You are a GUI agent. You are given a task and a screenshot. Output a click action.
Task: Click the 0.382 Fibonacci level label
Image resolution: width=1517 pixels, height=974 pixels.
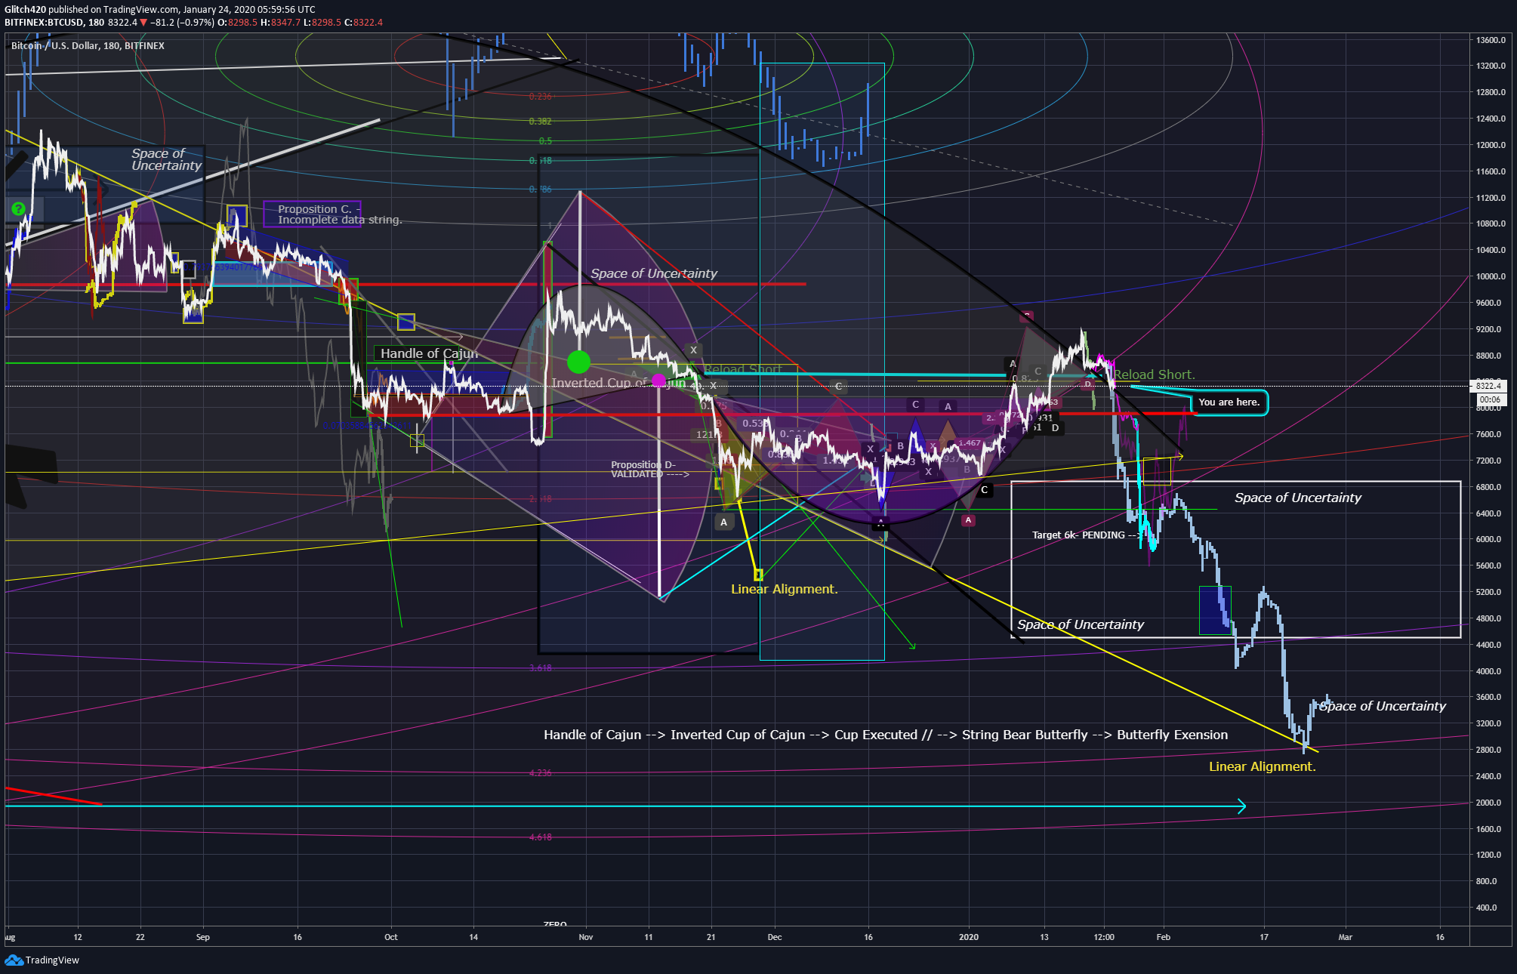pos(541,121)
